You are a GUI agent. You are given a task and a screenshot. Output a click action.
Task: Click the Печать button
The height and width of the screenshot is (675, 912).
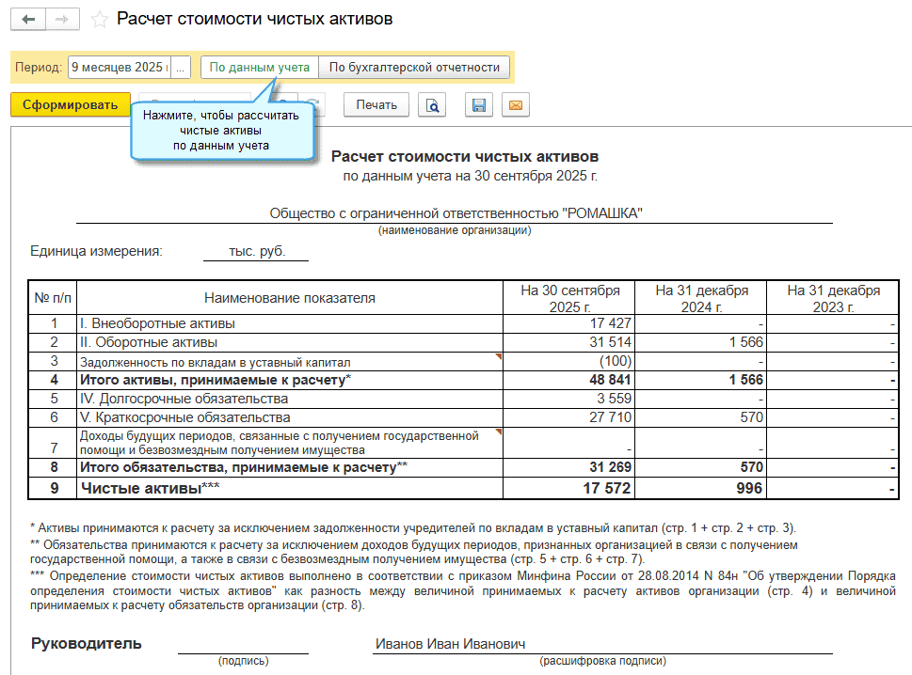click(x=376, y=104)
